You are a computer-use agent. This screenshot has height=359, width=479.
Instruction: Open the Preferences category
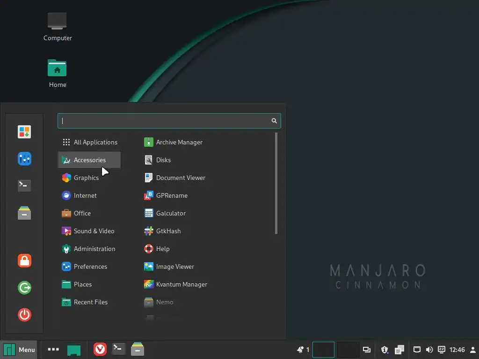[89, 266]
